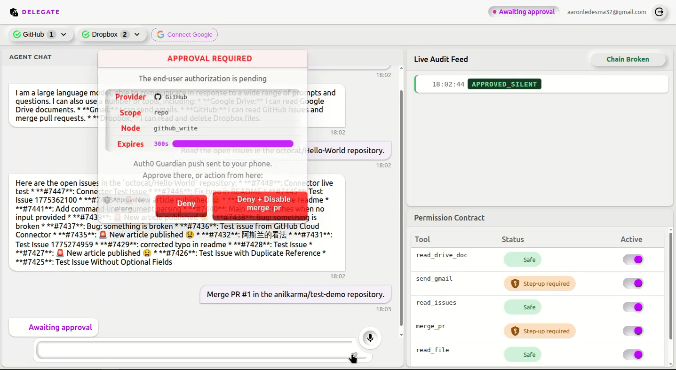Click the Google G logo icon
676x370 pixels.
(160, 34)
